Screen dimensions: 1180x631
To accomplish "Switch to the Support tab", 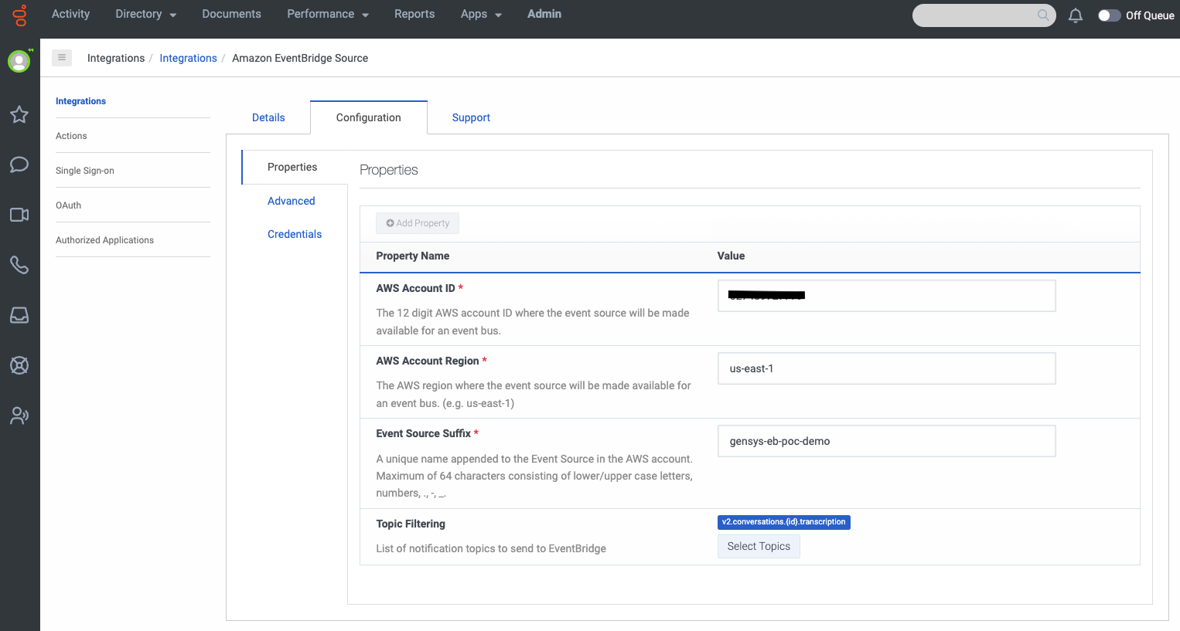I will 471,117.
